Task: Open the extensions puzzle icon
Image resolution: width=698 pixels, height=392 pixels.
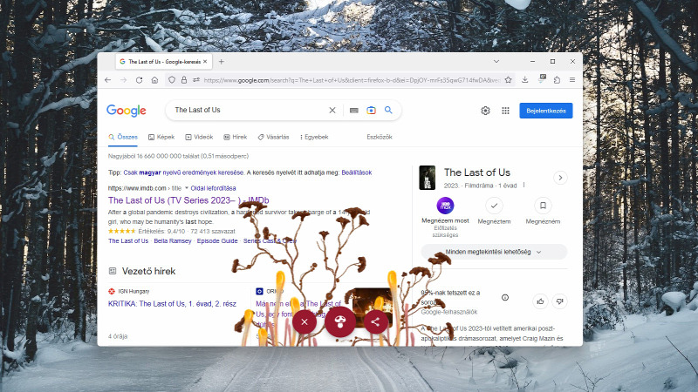Action: point(557,80)
